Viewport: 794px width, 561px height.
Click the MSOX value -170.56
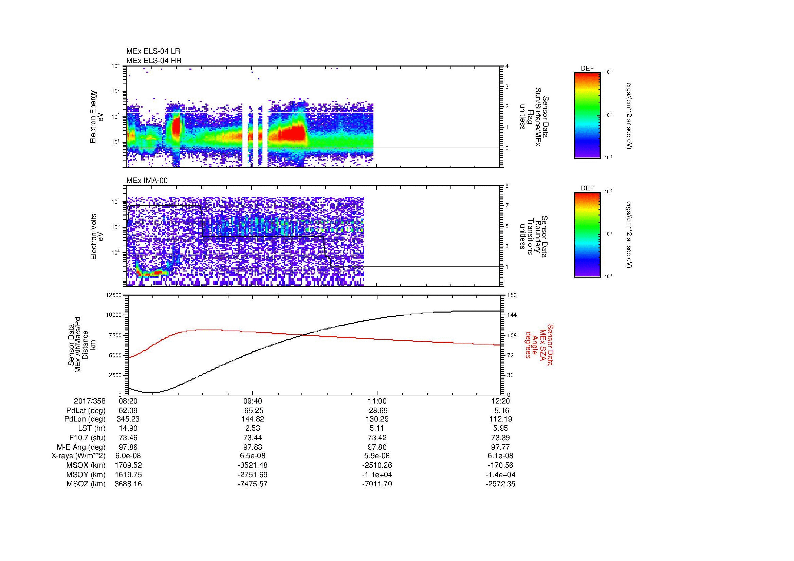tap(500, 465)
